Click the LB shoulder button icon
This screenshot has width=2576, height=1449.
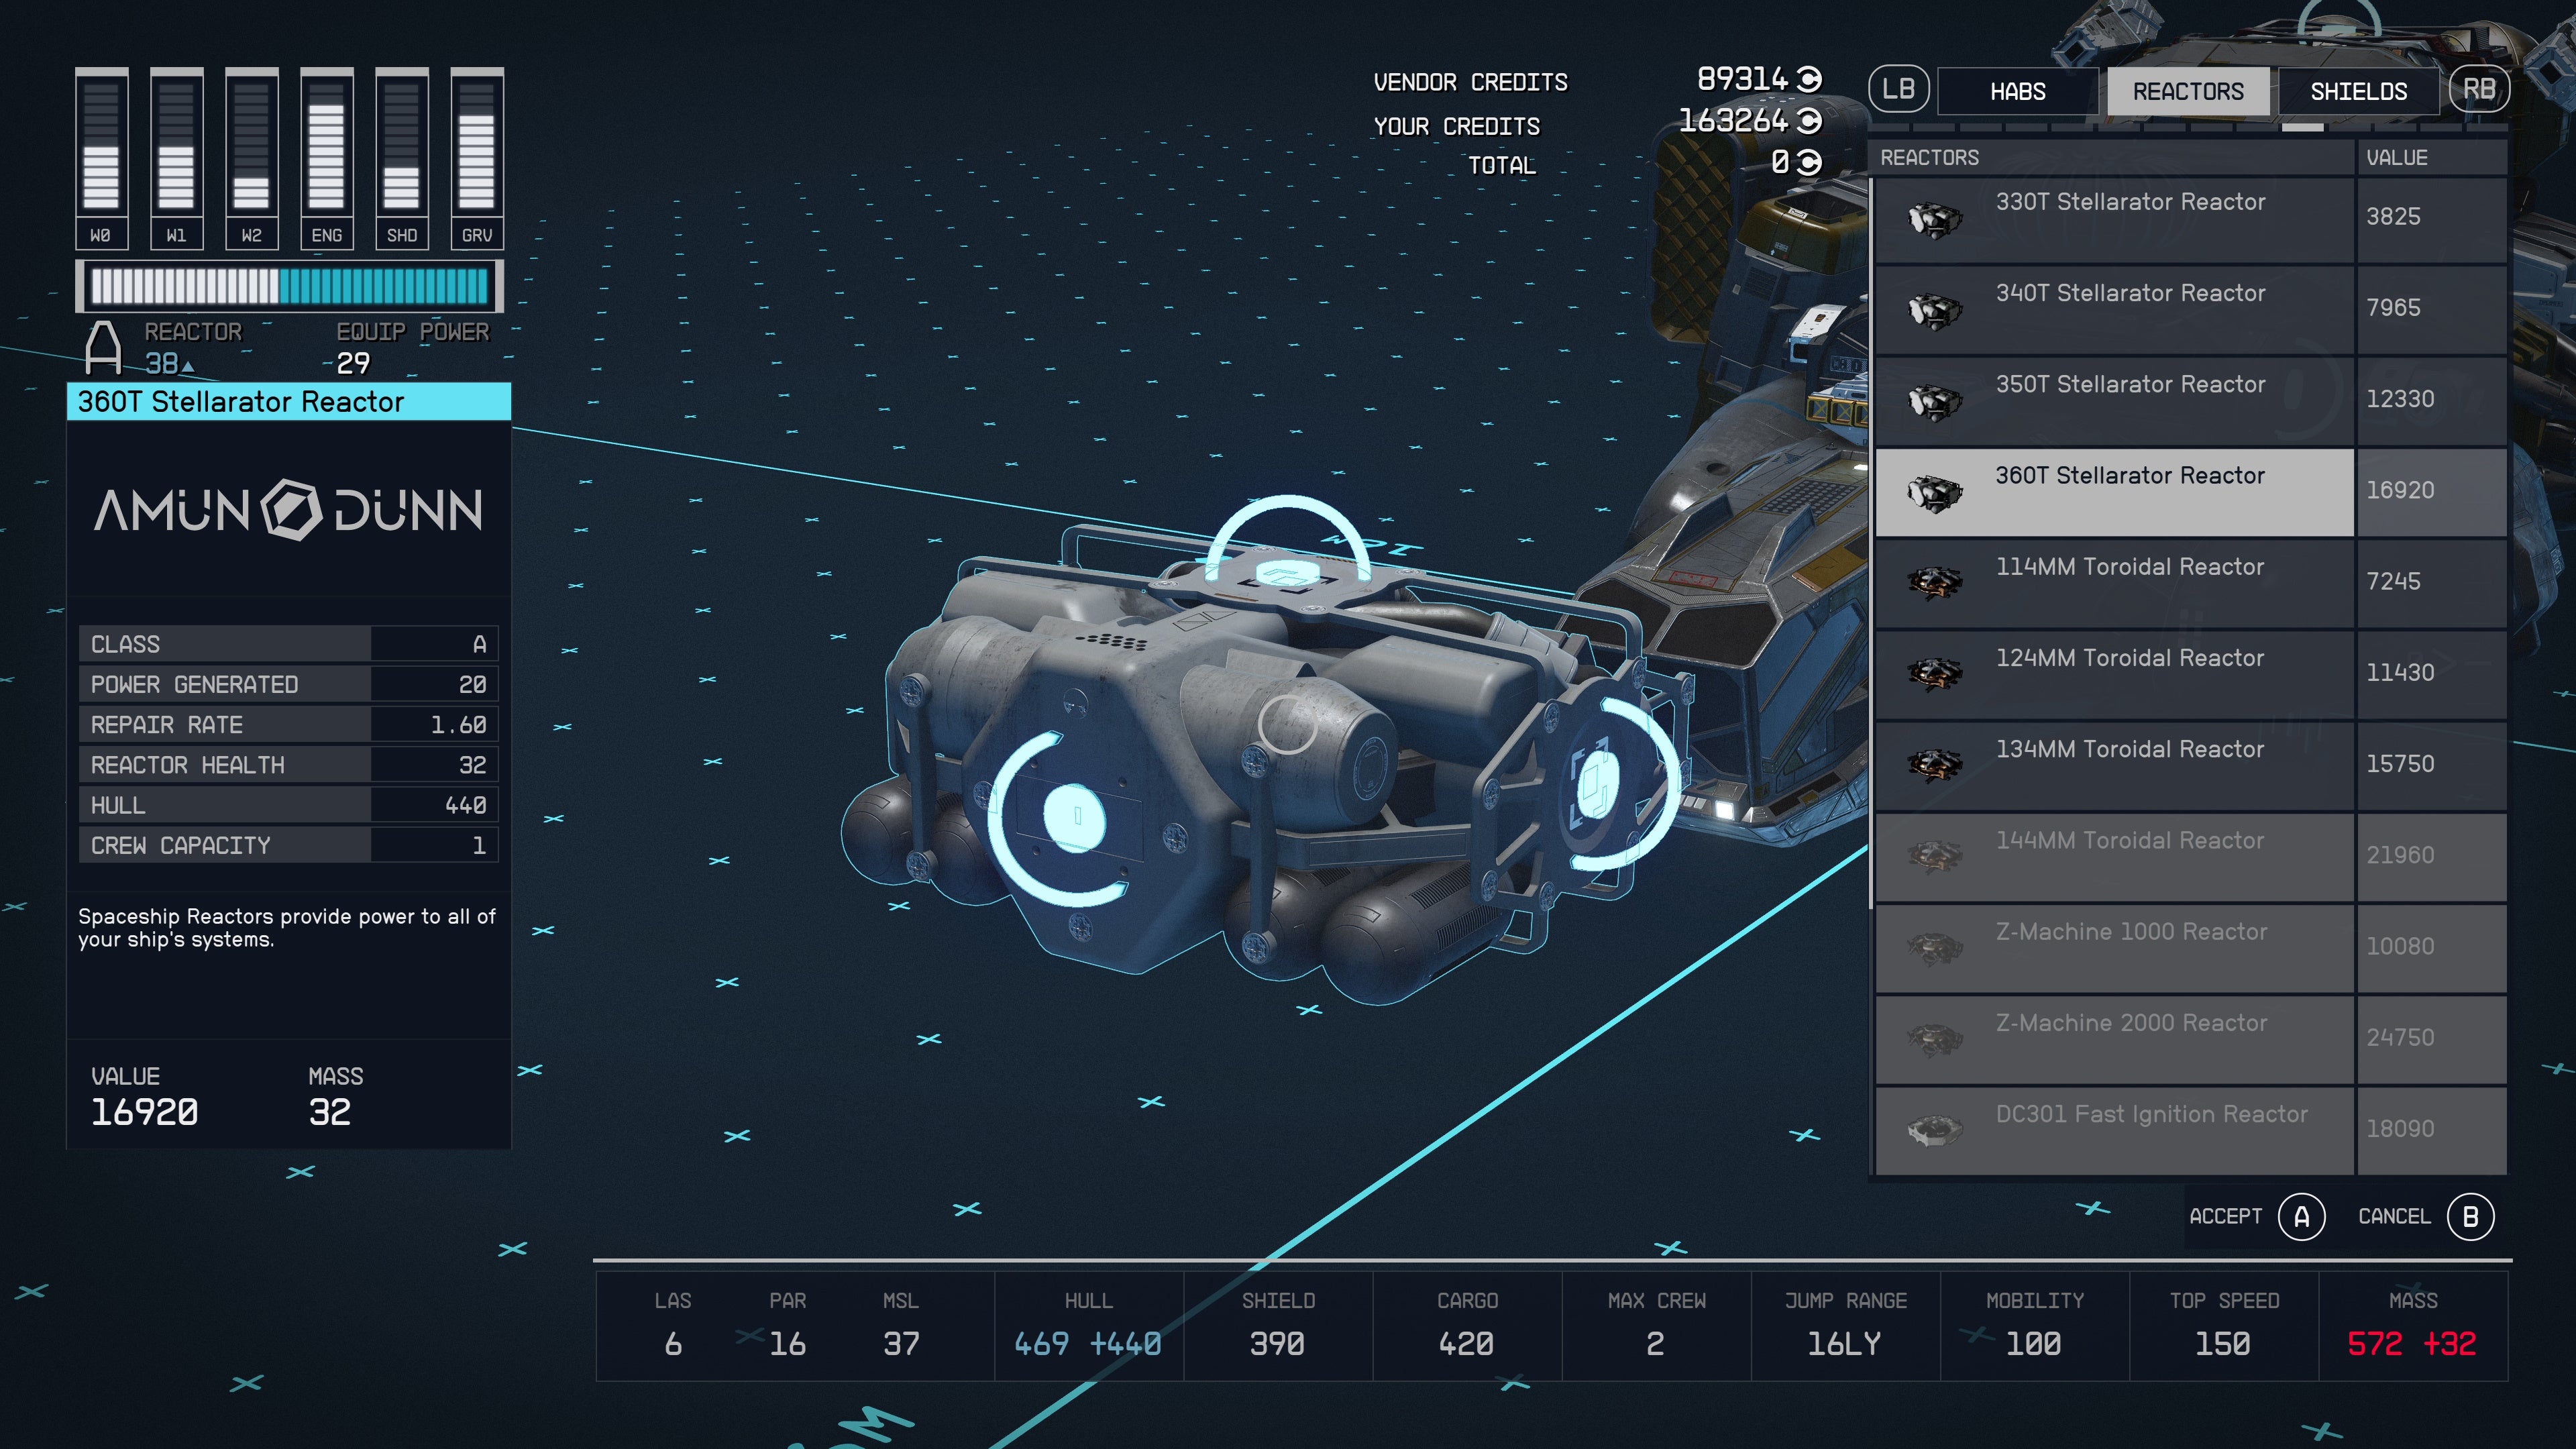pyautogui.click(x=1899, y=90)
